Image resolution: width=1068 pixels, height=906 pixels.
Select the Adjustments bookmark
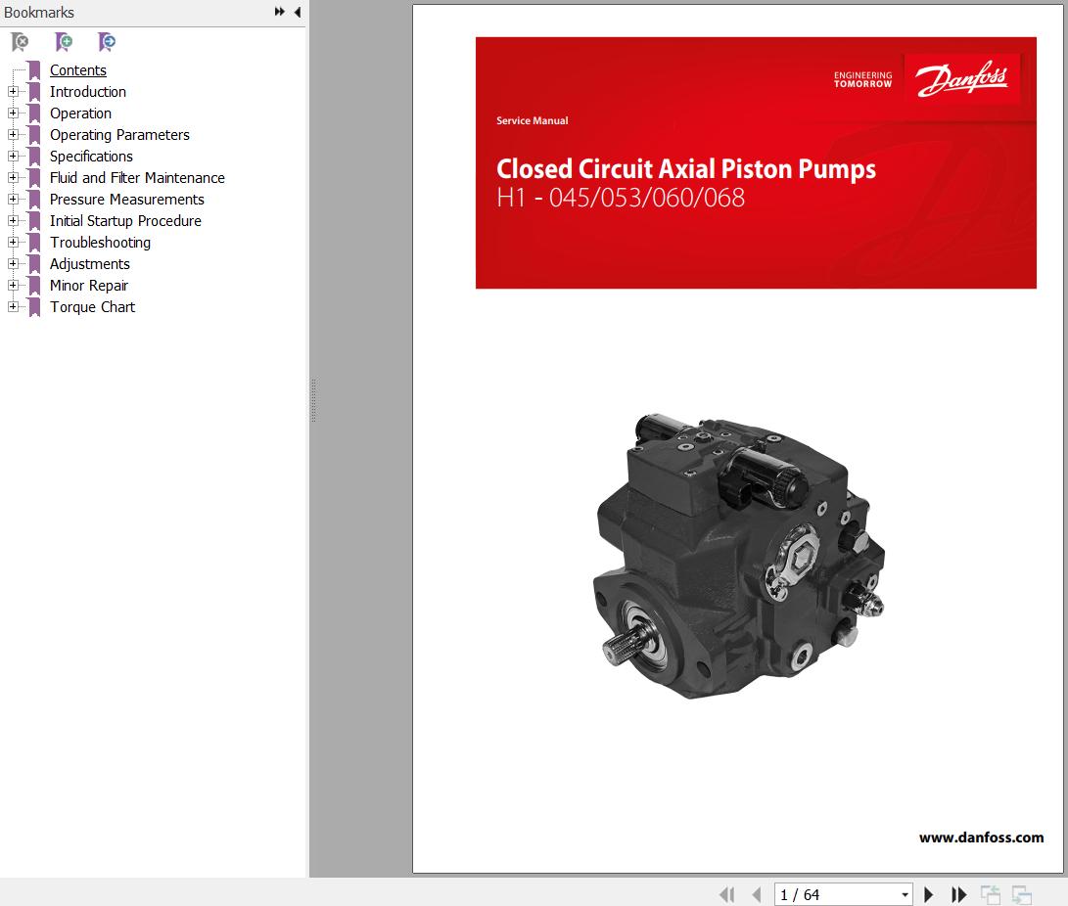coord(89,263)
